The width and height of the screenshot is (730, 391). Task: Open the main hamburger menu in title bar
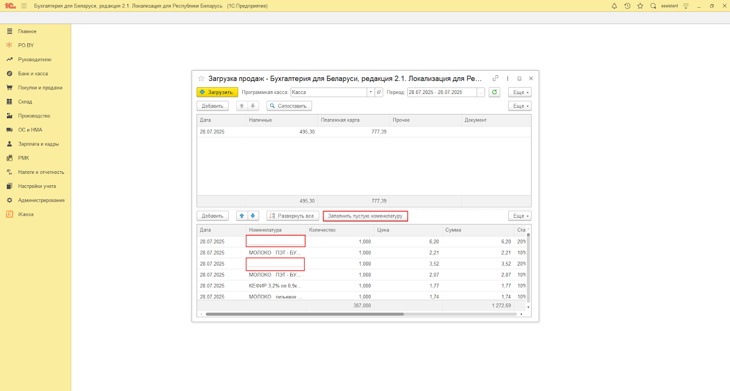[x=24, y=6]
